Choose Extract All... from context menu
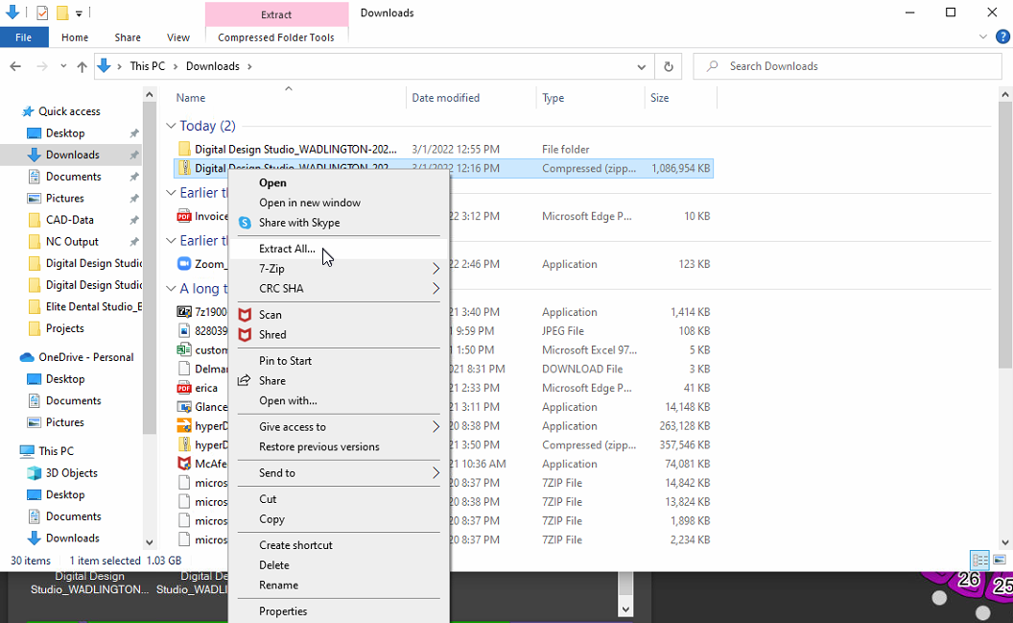Viewport: 1013px width, 623px height. pyautogui.click(x=339, y=249)
